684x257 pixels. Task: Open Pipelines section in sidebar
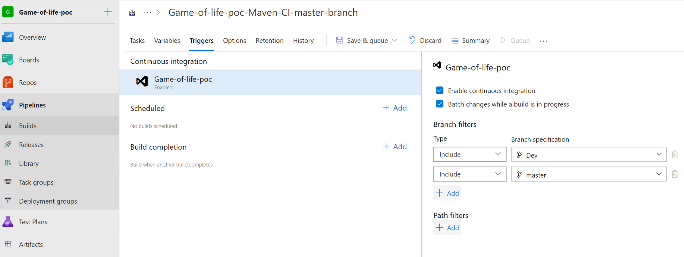point(59,105)
